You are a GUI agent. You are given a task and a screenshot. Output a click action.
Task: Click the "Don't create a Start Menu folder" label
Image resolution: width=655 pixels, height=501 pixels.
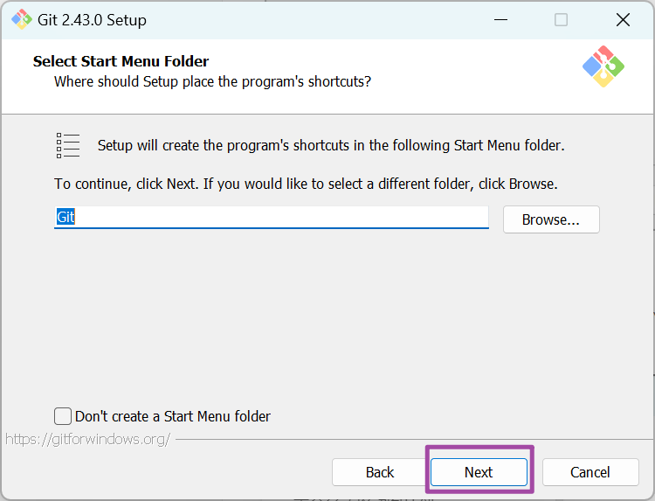(x=173, y=416)
